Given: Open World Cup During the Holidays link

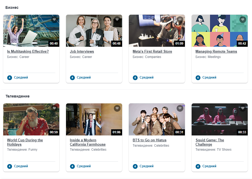Looking at the screenshot, I should tap(25, 142).
